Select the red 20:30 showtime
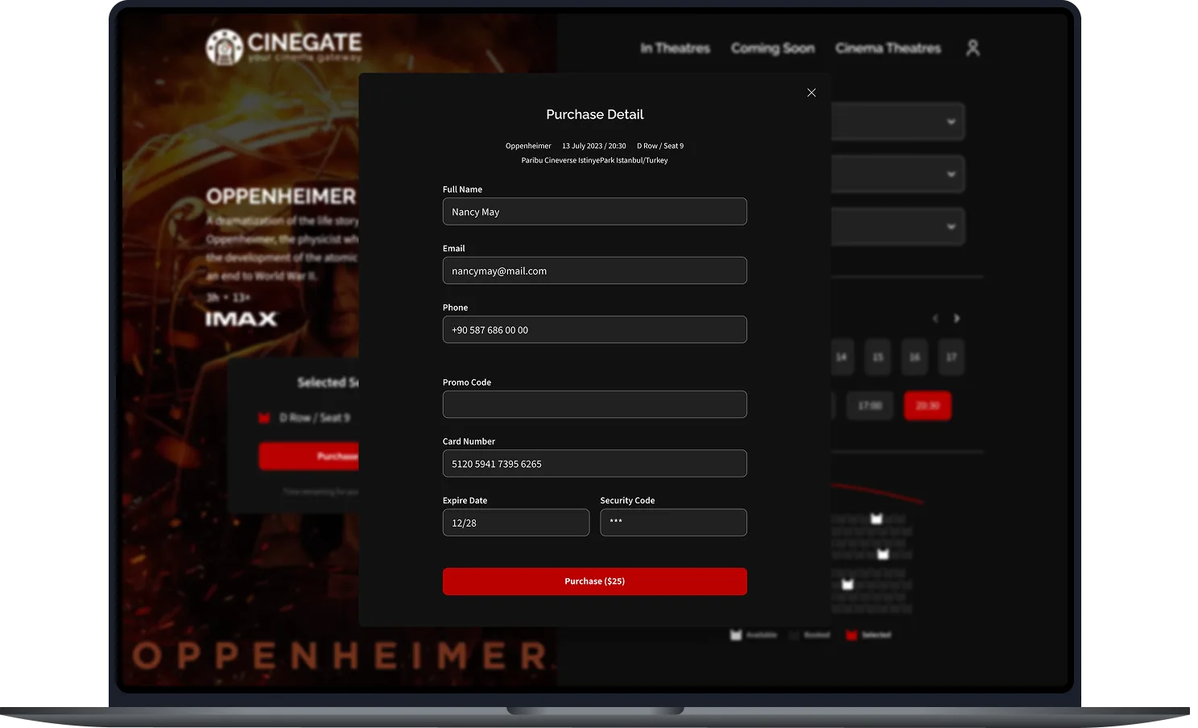The height and width of the screenshot is (728, 1198). coord(927,406)
